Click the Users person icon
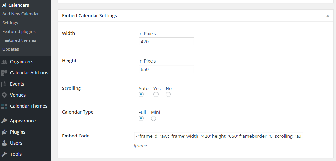This screenshot has height=161, width=336. click(4, 143)
